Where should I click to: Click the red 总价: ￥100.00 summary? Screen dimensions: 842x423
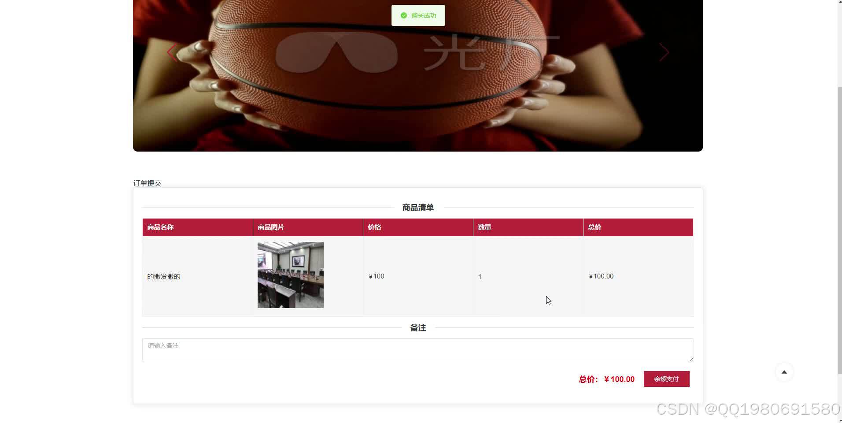click(606, 379)
